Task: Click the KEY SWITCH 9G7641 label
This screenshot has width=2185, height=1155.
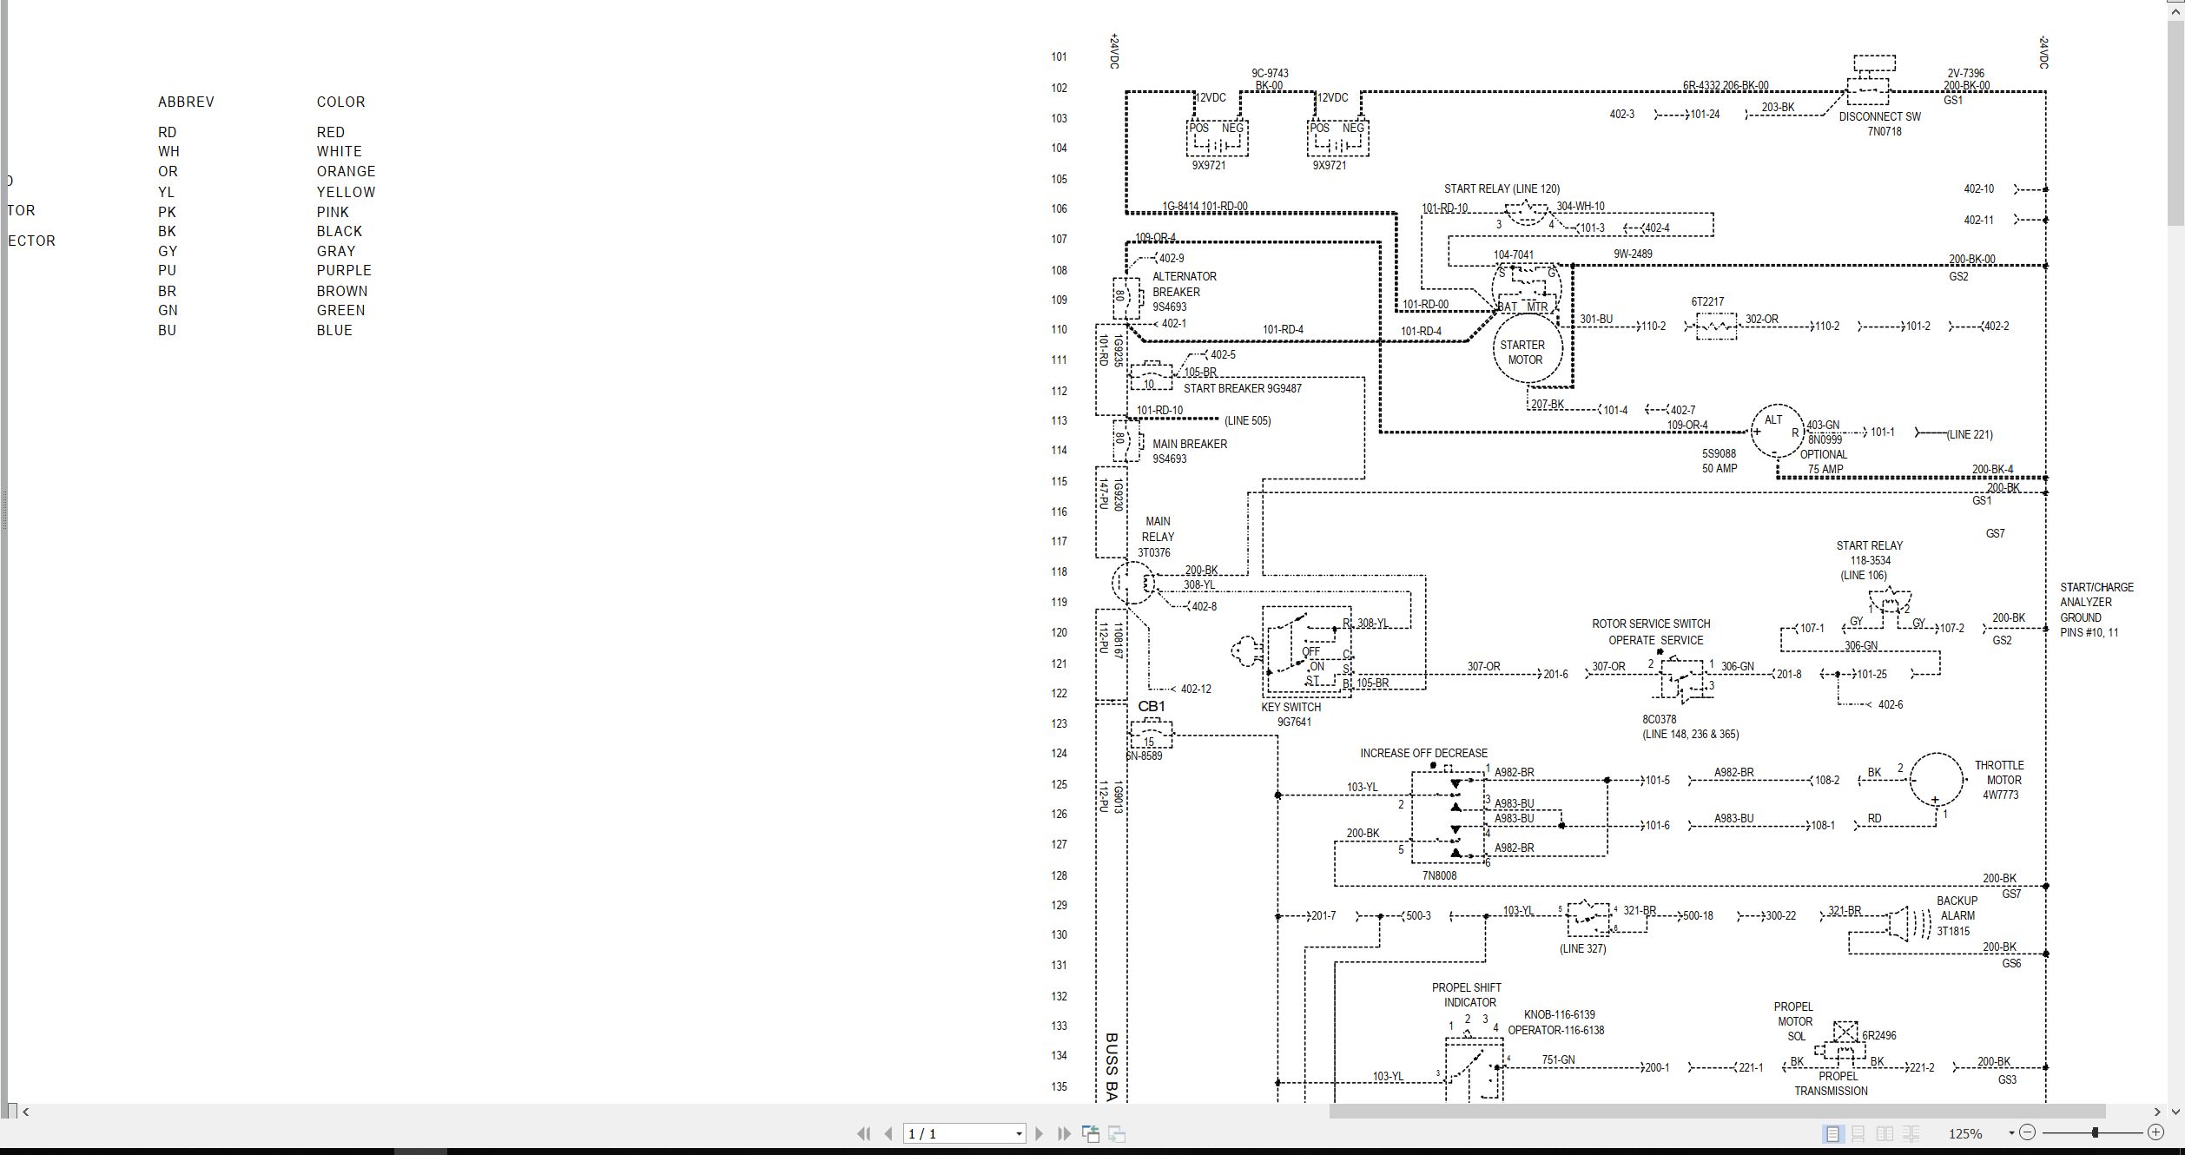Action: 1291,714
